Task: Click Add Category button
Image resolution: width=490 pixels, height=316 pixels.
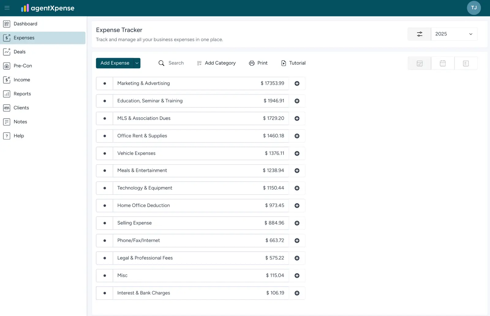Action: pyautogui.click(x=216, y=63)
